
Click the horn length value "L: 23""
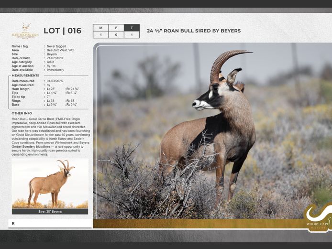coord(51,89)
